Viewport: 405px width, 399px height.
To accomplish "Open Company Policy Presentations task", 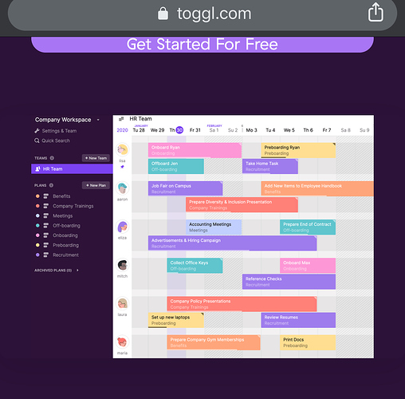I will point(242,304).
